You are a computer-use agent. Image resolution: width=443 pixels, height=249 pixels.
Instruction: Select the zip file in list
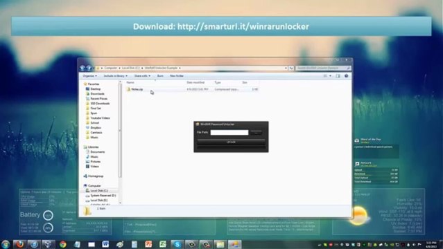(137, 89)
